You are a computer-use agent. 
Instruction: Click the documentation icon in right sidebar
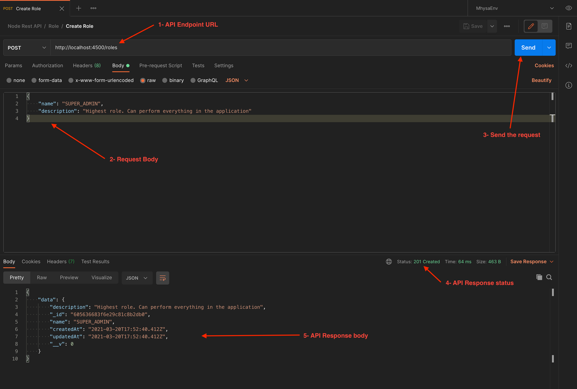[569, 26]
